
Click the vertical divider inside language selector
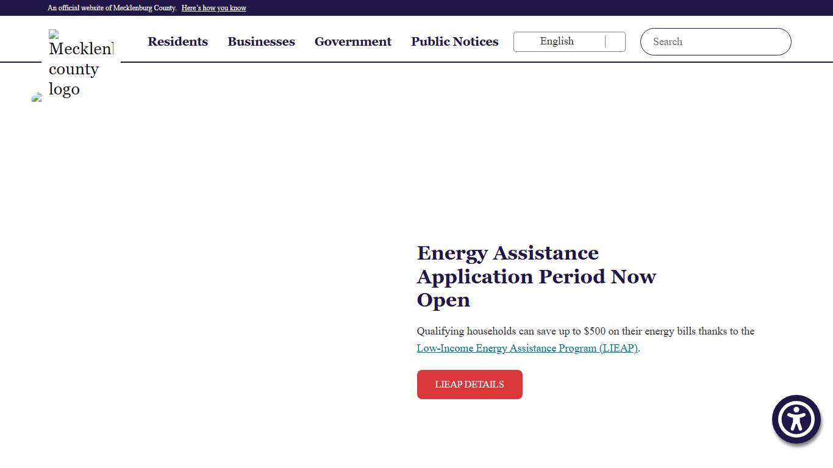coord(605,41)
